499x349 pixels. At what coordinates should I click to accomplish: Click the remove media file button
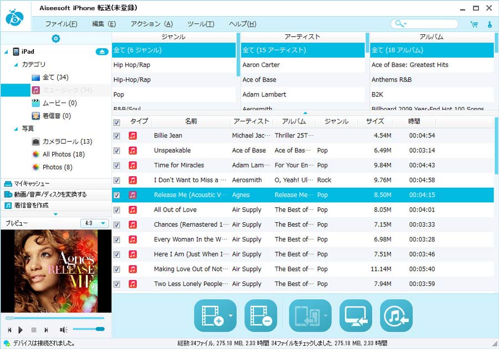(260, 316)
